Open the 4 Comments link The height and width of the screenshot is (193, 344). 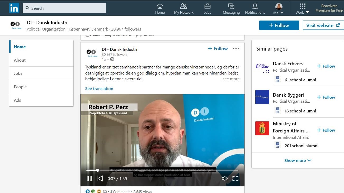[x=120, y=191]
